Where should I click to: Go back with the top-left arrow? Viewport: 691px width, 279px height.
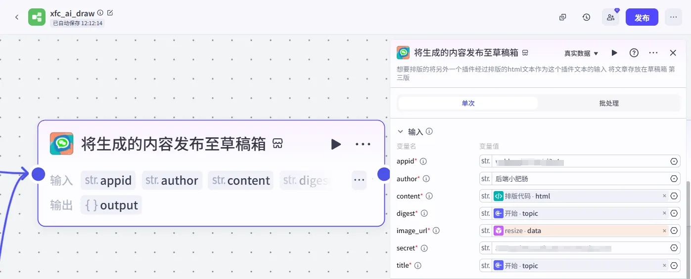point(17,17)
